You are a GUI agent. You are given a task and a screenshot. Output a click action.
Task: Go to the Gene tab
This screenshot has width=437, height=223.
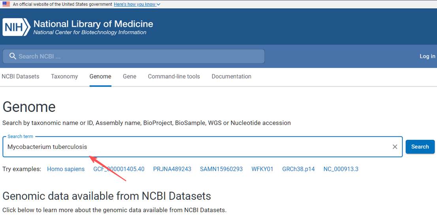tap(130, 76)
